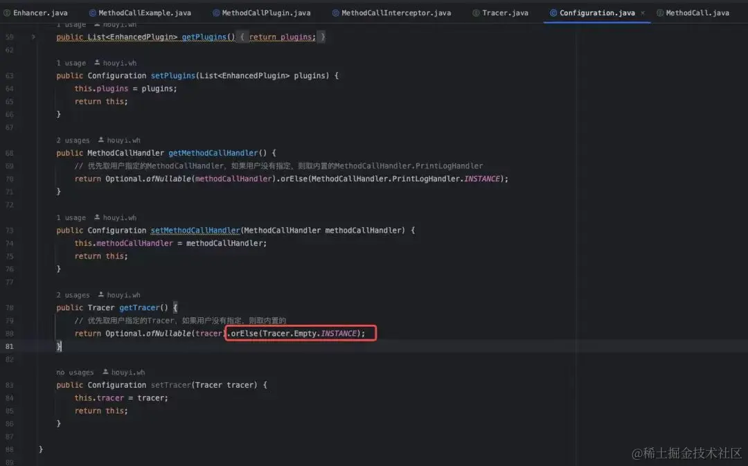
Task: Open the MethodCallExample.java editor tab
Action: (140, 13)
